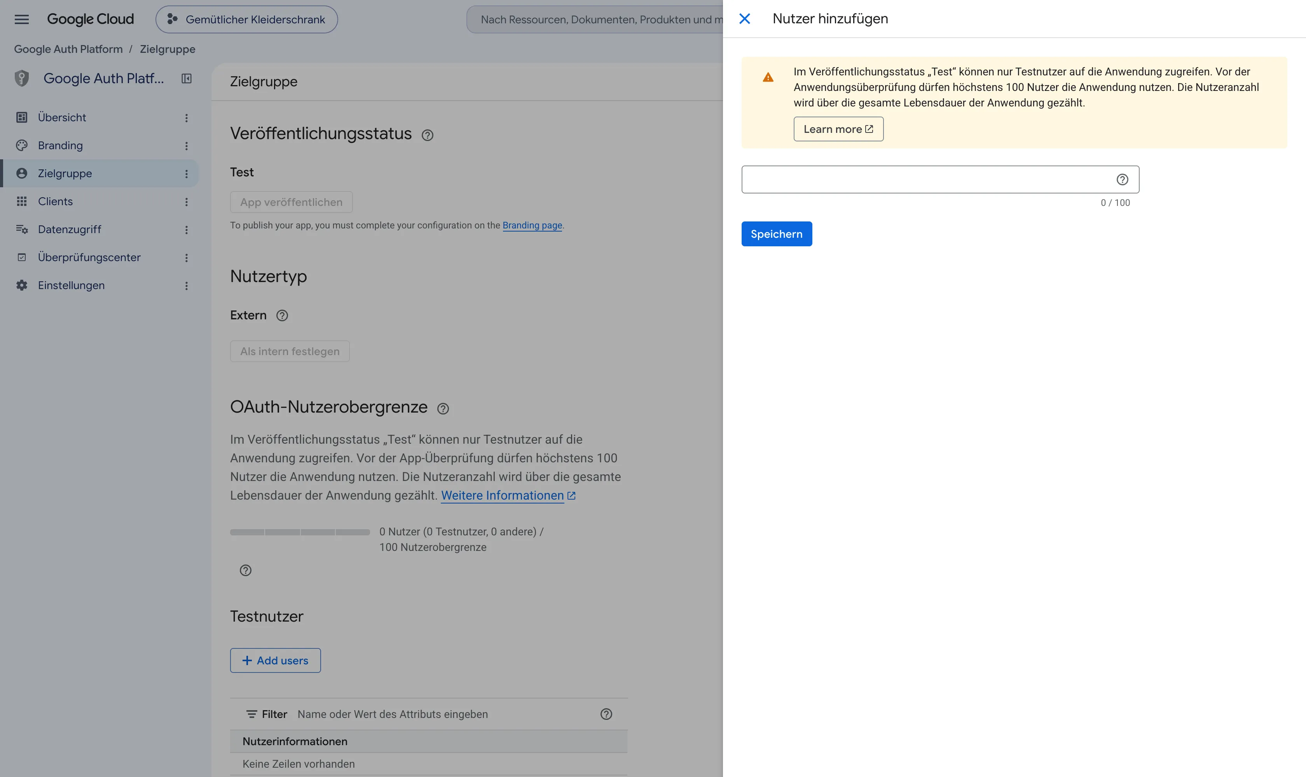Viewport: 1306px width, 777px height.
Task: Collapse the side navigation panel
Action: (x=187, y=78)
